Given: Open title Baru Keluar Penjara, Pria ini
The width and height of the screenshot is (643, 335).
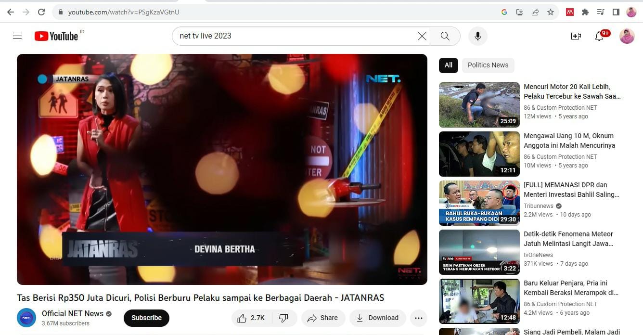Looking at the screenshot, I should pos(571,288).
